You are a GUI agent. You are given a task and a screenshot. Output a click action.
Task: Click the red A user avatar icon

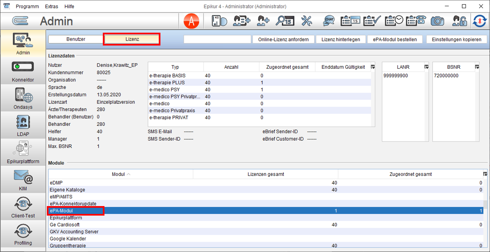point(192,21)
